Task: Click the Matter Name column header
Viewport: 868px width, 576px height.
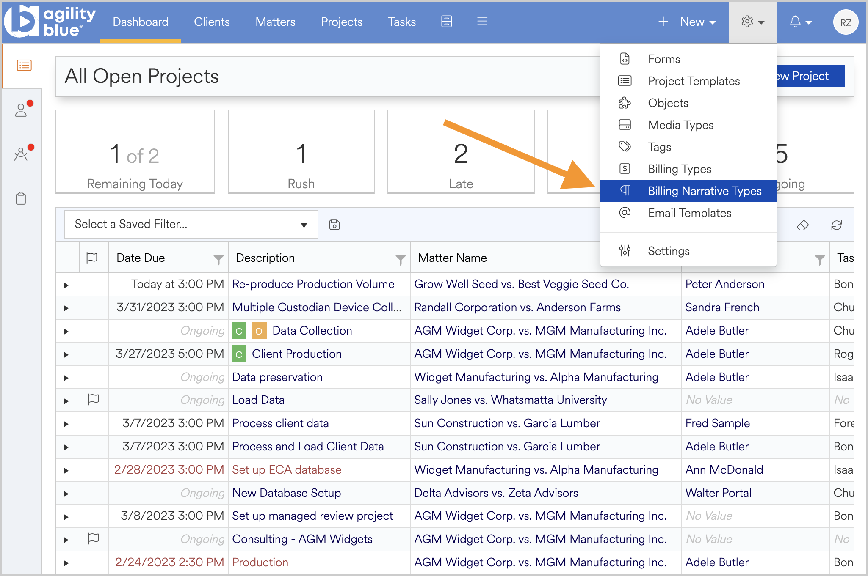Action: pyautogui.click(x=453, y=258)
